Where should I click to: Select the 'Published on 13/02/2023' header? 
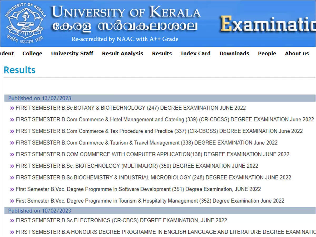pyautogui.click(x=160, y=98)
